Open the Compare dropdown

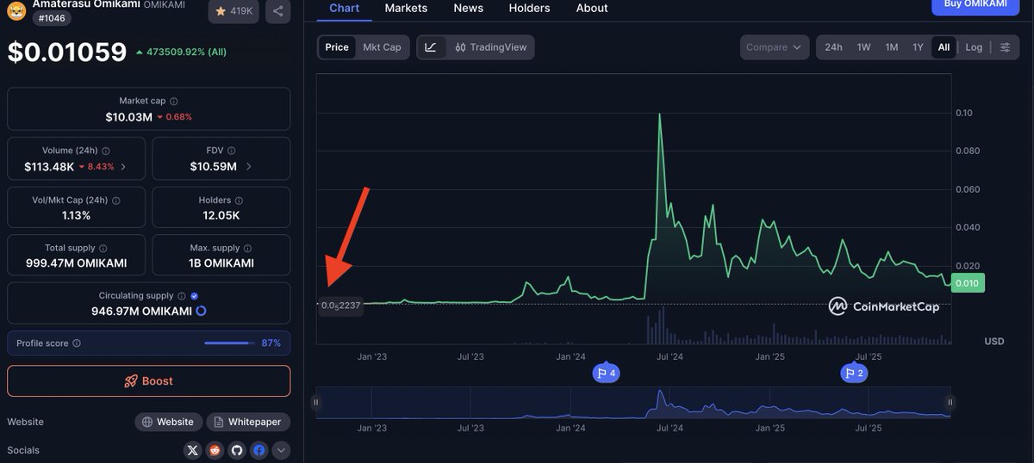tap(774, 47)
